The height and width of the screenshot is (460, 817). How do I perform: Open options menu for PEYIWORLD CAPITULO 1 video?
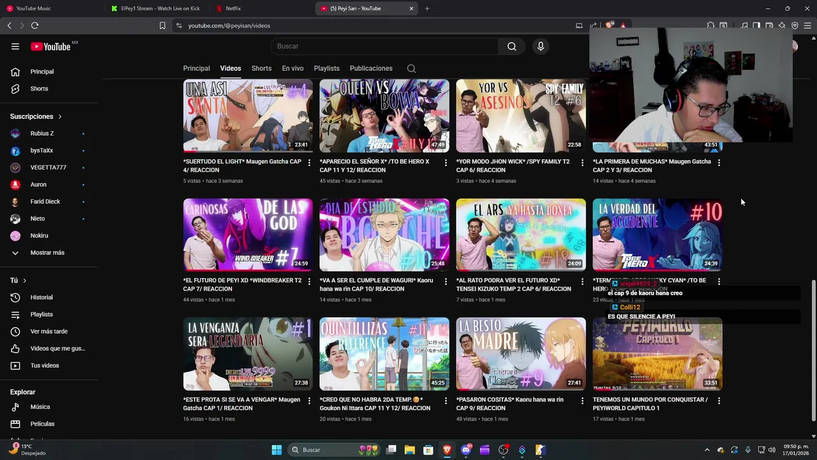click(719, 401)
